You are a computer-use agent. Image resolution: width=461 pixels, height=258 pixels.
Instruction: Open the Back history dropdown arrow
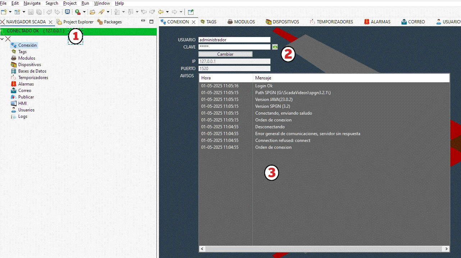pos(167,11)
